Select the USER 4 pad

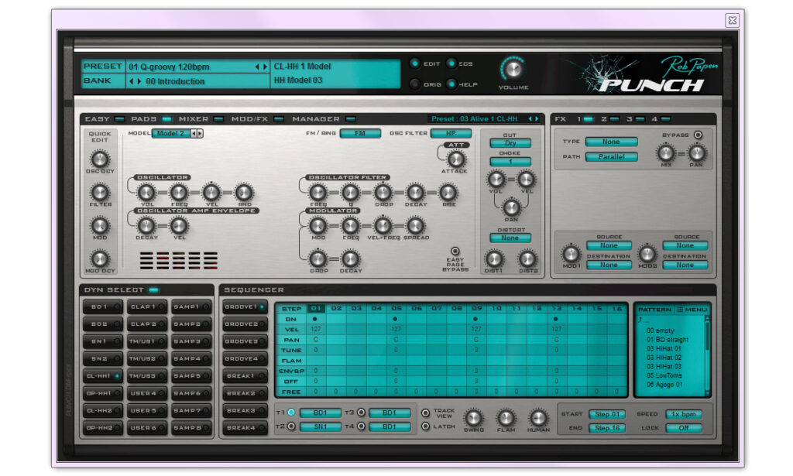tap(146, 393)
